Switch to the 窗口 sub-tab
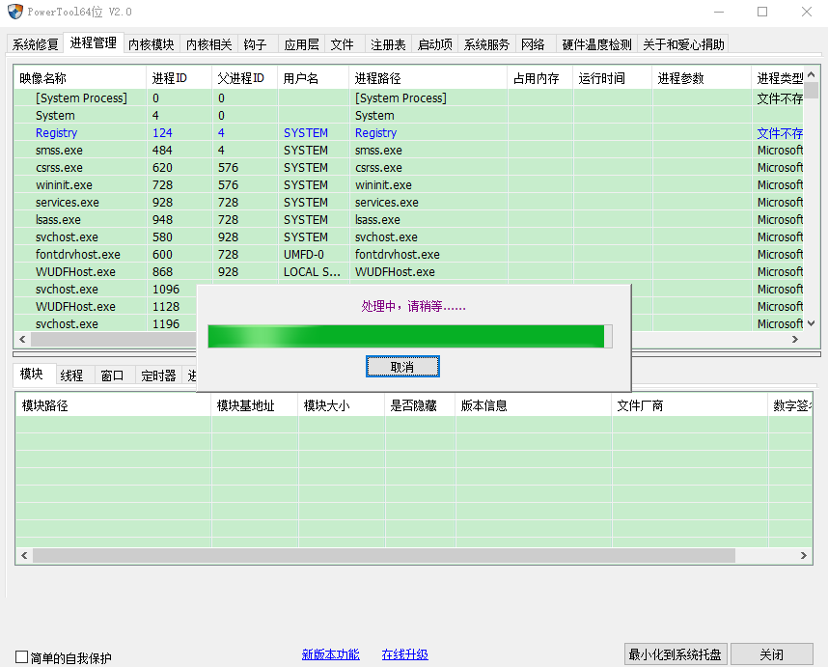This screenshot has width=828, height=667. pos(109,375)
